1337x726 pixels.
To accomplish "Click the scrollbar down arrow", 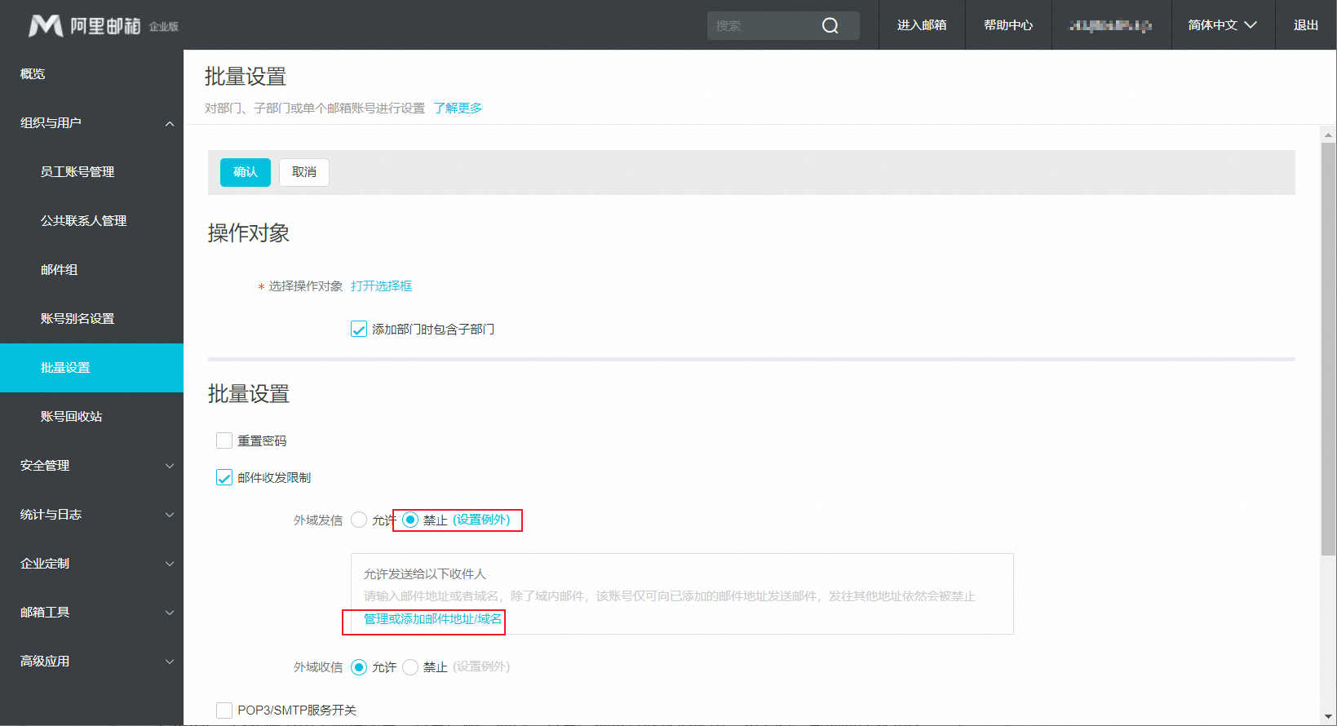I will point(1329,717).
